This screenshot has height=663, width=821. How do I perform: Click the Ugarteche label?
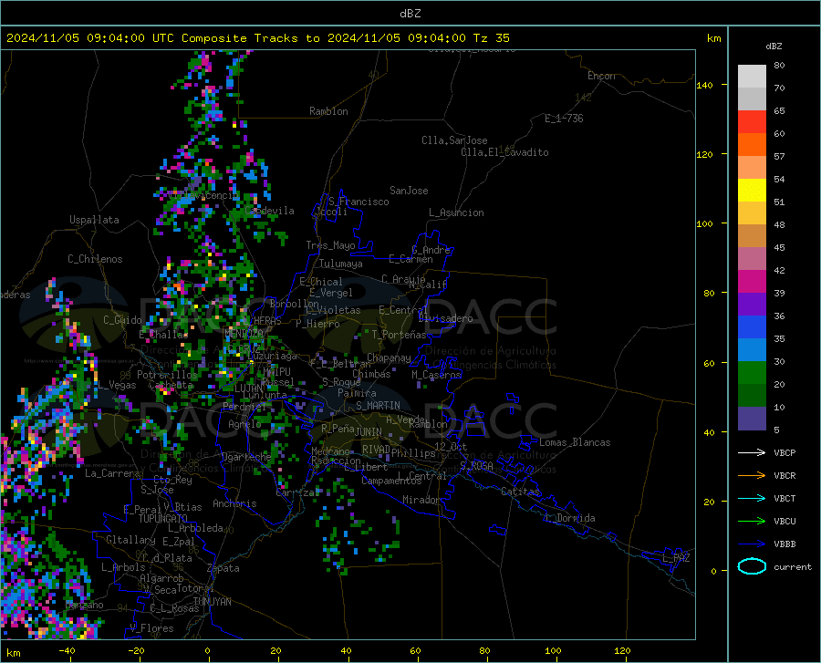point(246,457)
